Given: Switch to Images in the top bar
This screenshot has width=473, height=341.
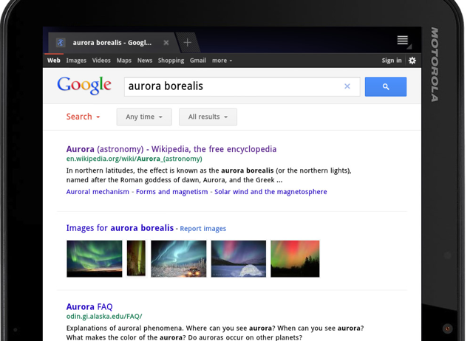Looking at the screenshot, I should (x=76, y=61).
